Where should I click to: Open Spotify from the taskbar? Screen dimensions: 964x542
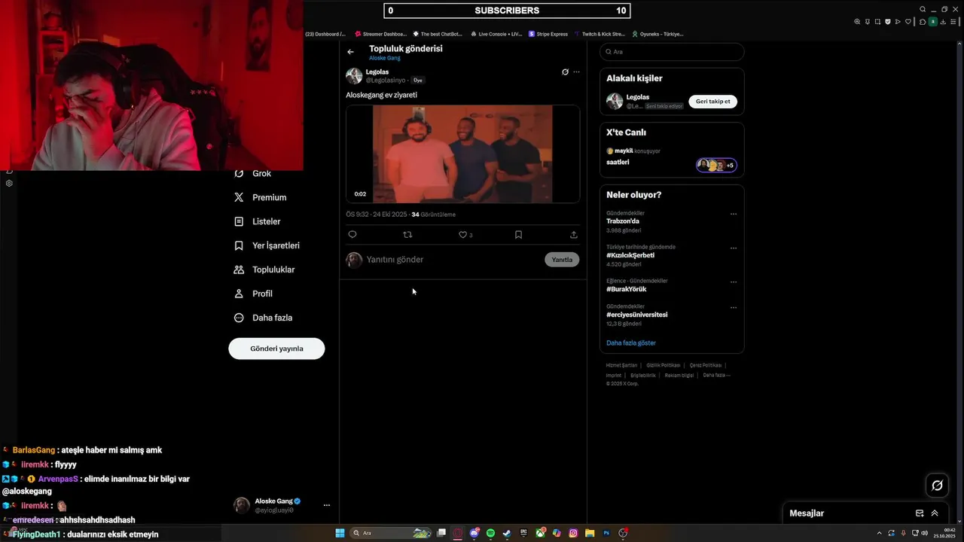(490, 533)
